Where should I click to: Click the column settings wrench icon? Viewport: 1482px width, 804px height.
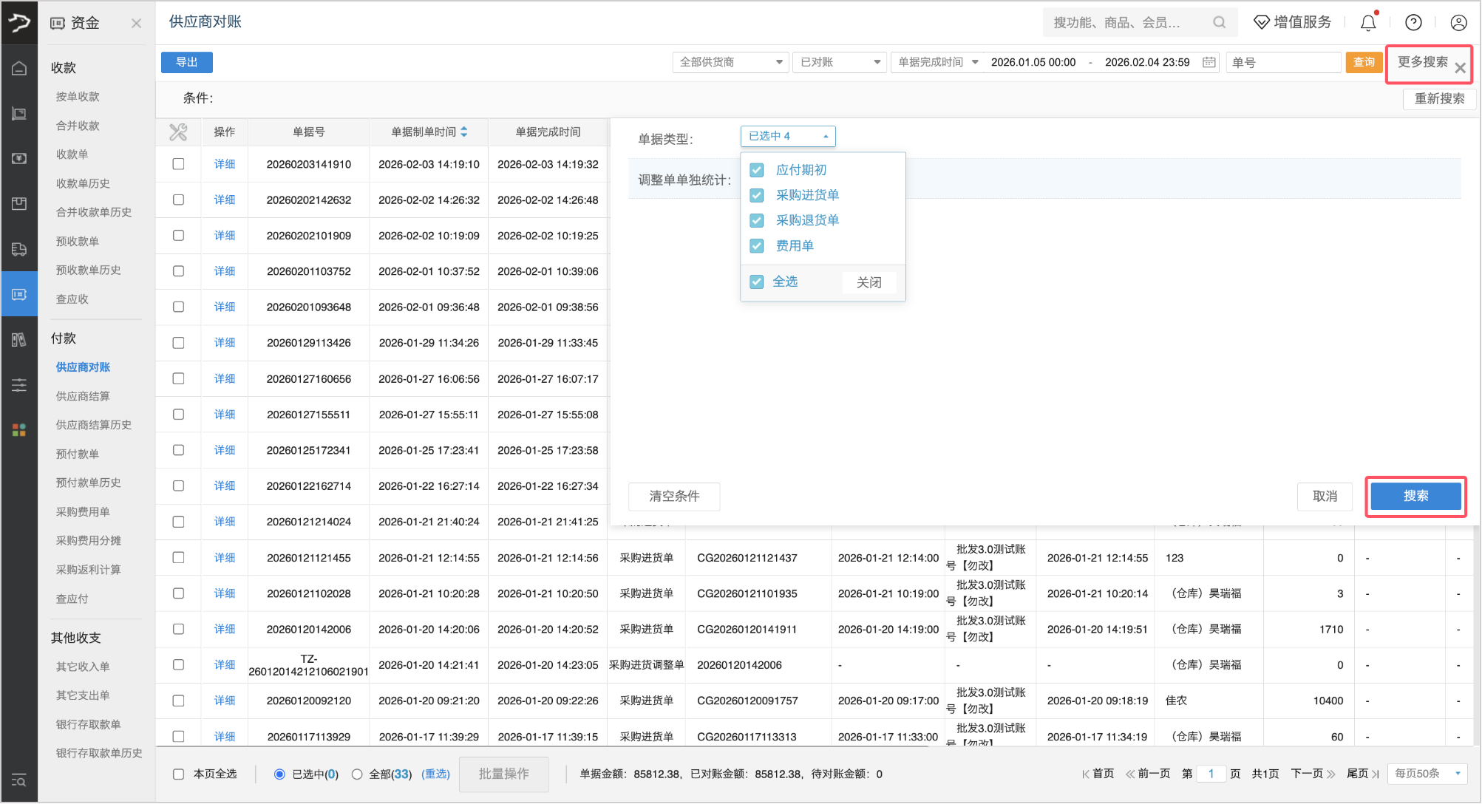178,132
